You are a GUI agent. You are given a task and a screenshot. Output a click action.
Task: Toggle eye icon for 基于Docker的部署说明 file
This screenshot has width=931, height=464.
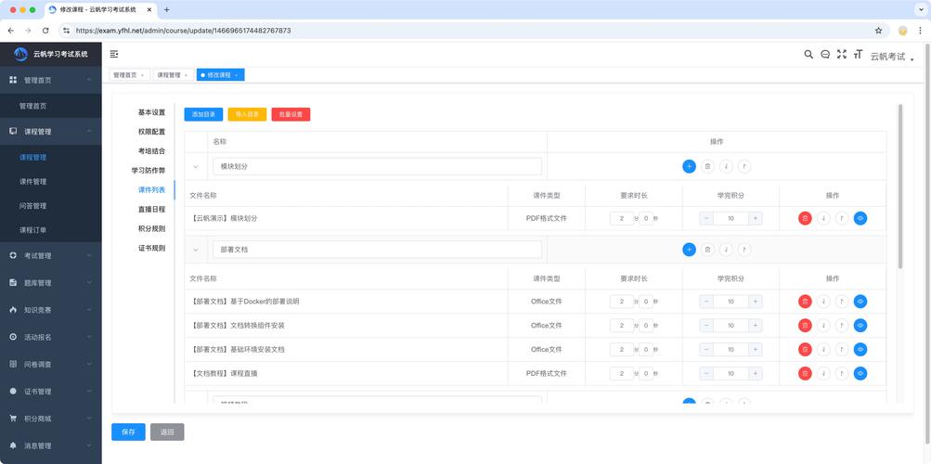click(860, 302)
